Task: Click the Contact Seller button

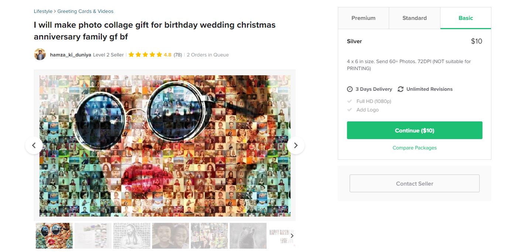Action: click(414, 183)
